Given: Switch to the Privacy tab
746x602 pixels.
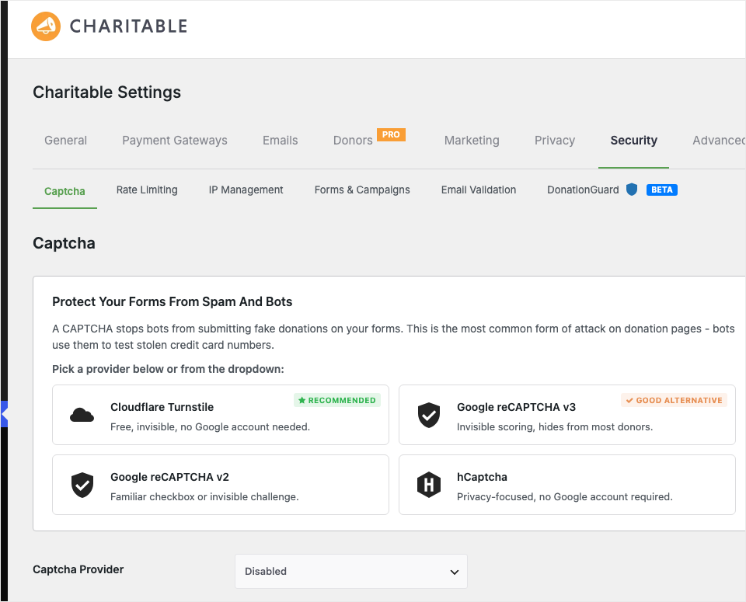Looking at the screenshot, I should click(555, 141).
